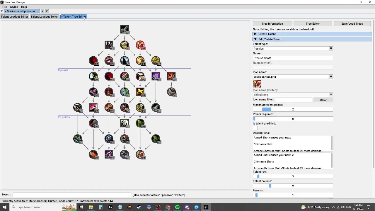Adjust the Talent column slider

click(293, 186)
